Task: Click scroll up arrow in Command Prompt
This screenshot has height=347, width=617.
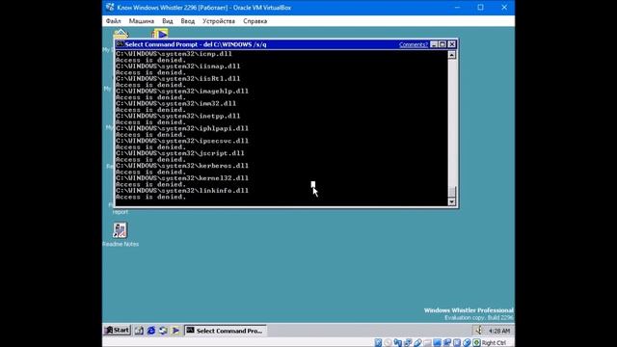Action: pyautogui.click(x=452, y=55)
